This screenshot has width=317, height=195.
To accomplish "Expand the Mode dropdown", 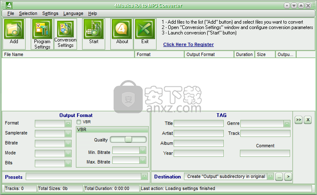I will [x=68, y=153].
